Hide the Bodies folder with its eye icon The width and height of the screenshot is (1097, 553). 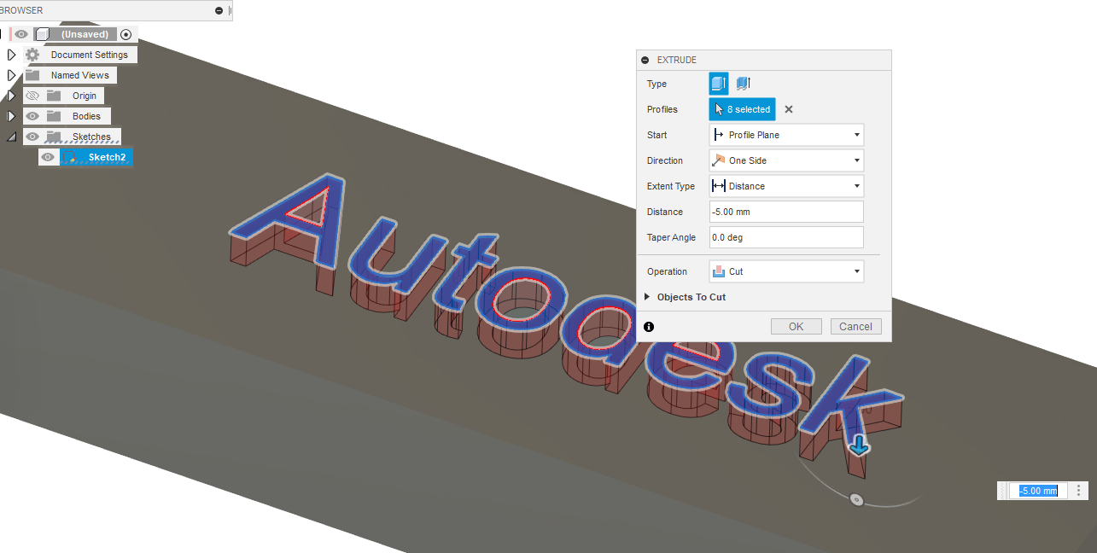(32, 115)
